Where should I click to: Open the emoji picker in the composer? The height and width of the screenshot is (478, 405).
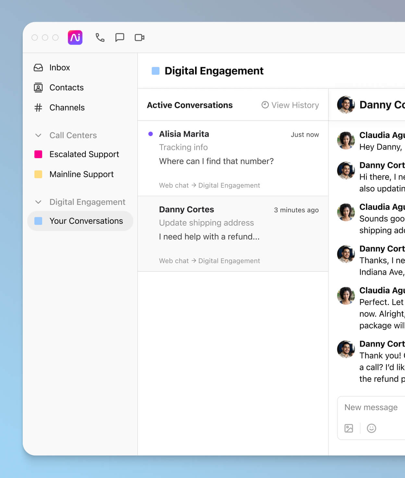click(x=371, y=428)
